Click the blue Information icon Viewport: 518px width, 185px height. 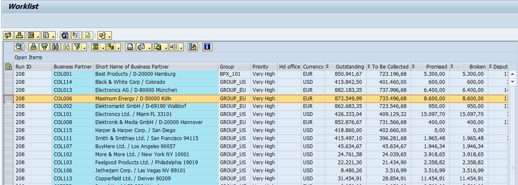point(207,47)
